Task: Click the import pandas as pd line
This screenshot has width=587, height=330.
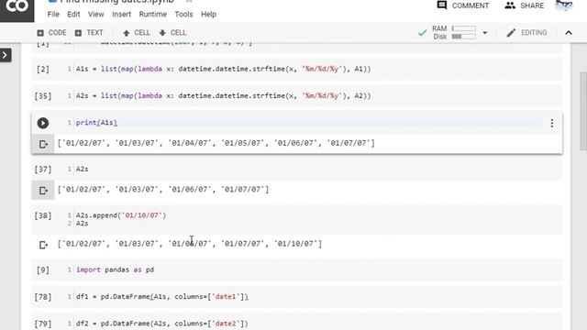Action: pyautogui.click(x=115, y=269)
